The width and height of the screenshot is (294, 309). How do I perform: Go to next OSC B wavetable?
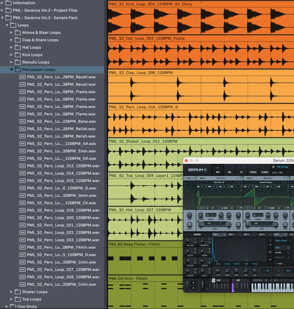click(x=289, y=182)
